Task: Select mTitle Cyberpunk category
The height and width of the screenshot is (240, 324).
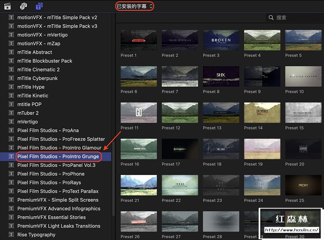Action: click(37, 78)
